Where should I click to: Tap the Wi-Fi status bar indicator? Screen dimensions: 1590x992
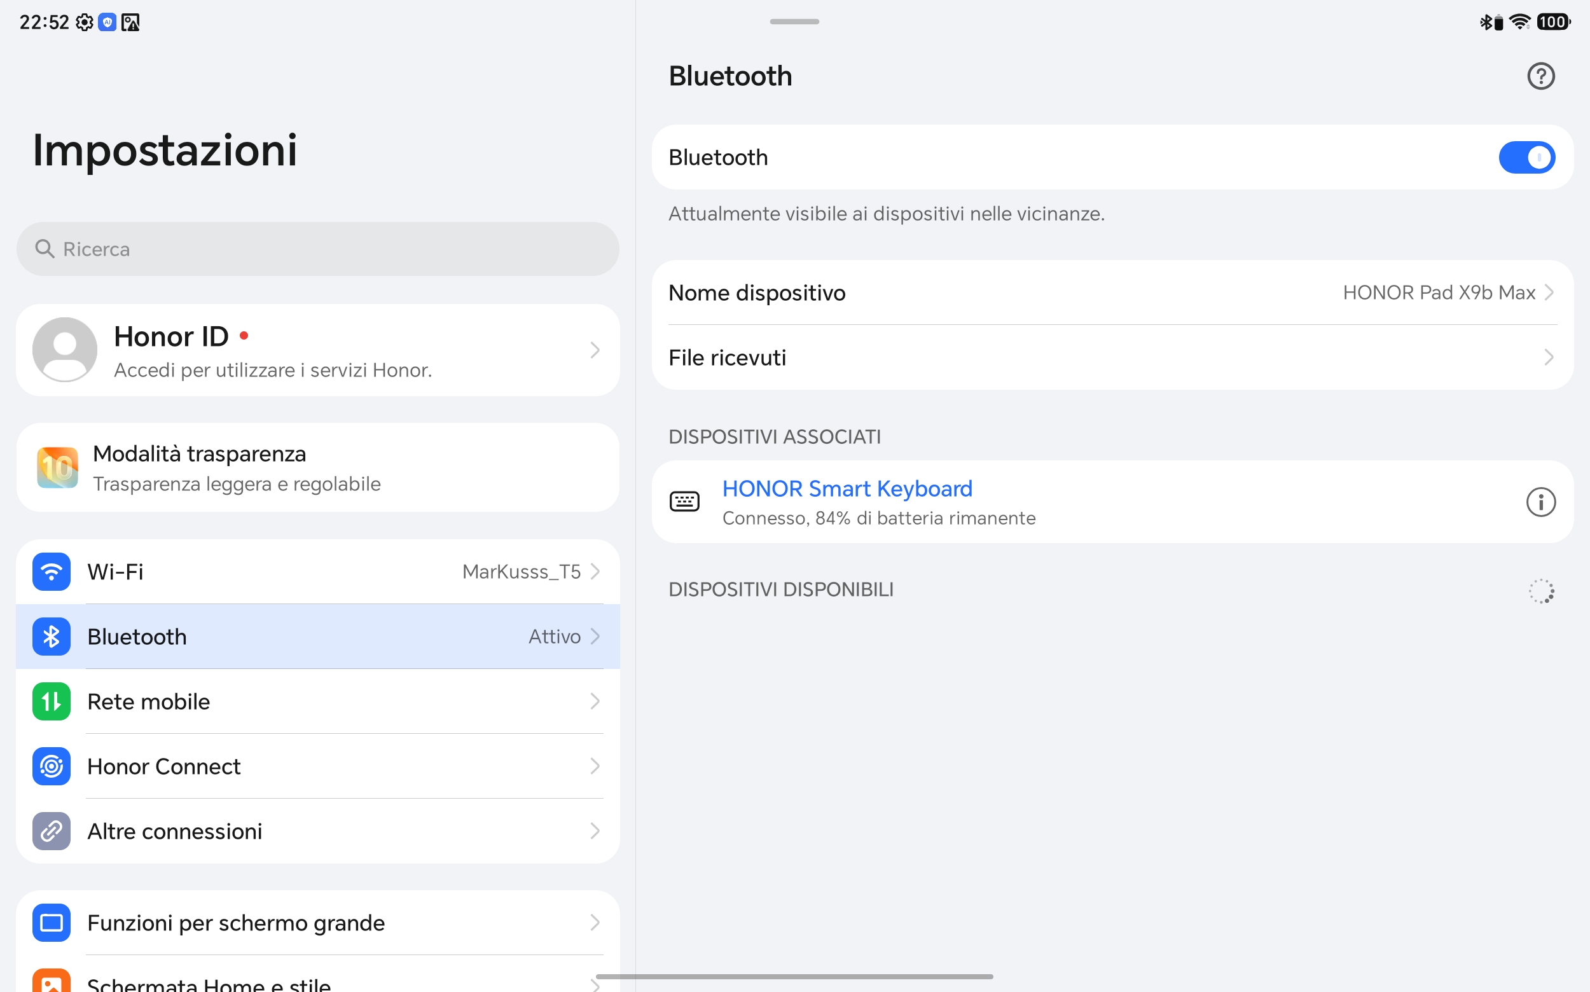click(x=1520, y=22)
